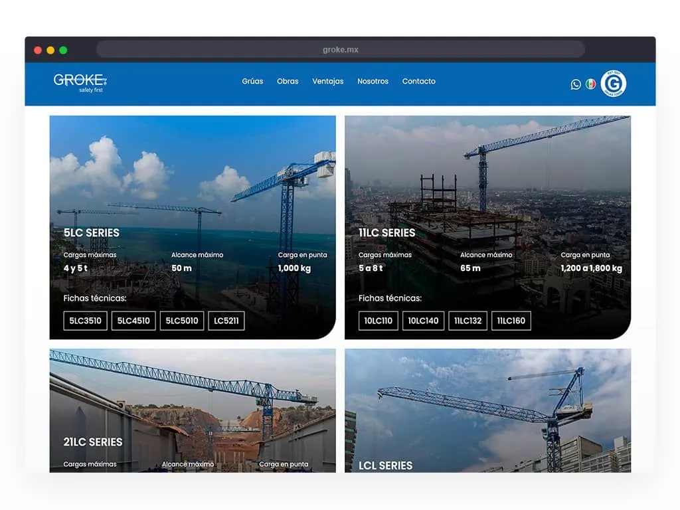Go to the Ventajas page

328,82
